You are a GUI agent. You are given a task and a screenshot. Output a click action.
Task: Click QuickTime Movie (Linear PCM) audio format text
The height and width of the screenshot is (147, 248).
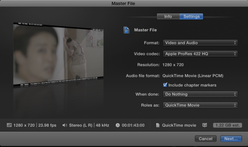tap(193, 76)
